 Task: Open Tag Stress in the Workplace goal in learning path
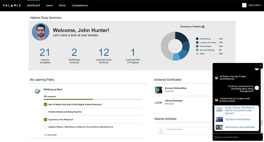coord(60,120)
